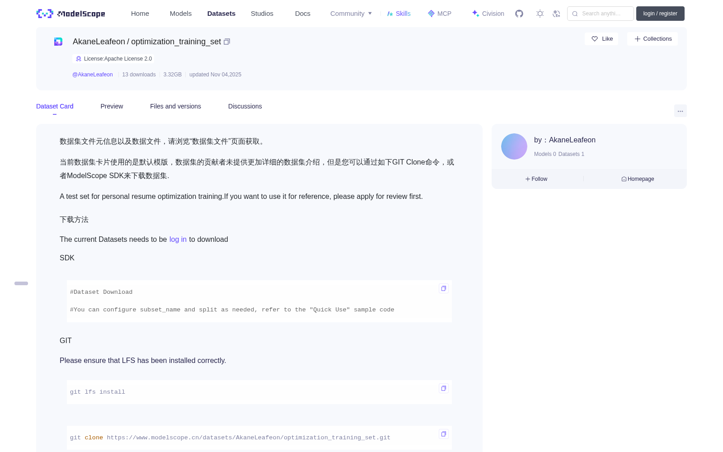Viewport: 723px width, 452px height.
Task: Focus the Search anything input field
Action: point(601,14)
